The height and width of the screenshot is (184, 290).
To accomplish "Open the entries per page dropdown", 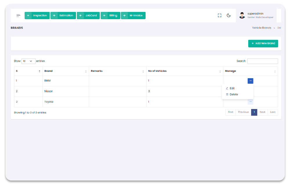I will pyautogui.click(x=28, y=61).
